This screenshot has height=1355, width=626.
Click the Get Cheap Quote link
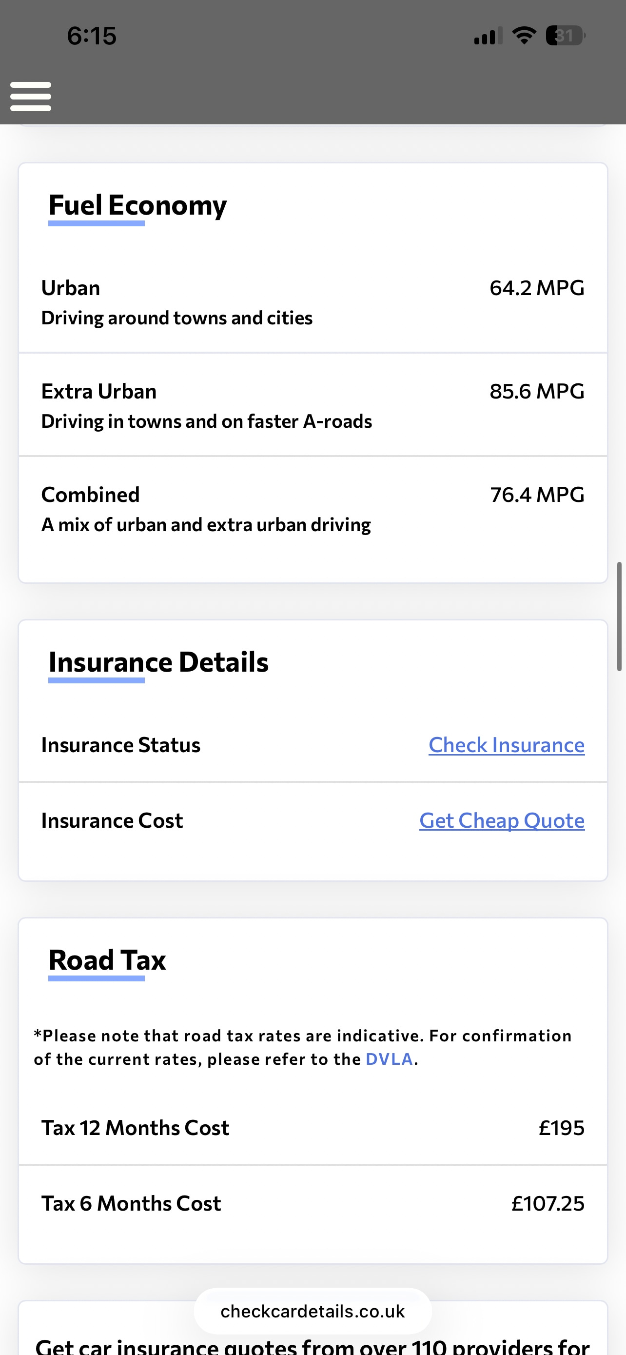click(501, 820)
